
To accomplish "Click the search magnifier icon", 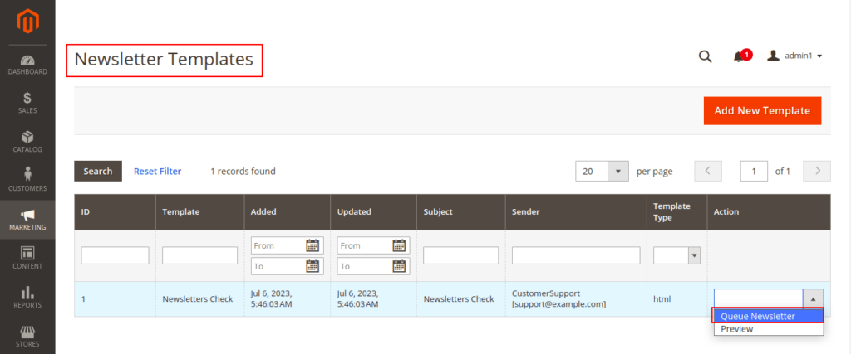I will (x=705, y=56).
